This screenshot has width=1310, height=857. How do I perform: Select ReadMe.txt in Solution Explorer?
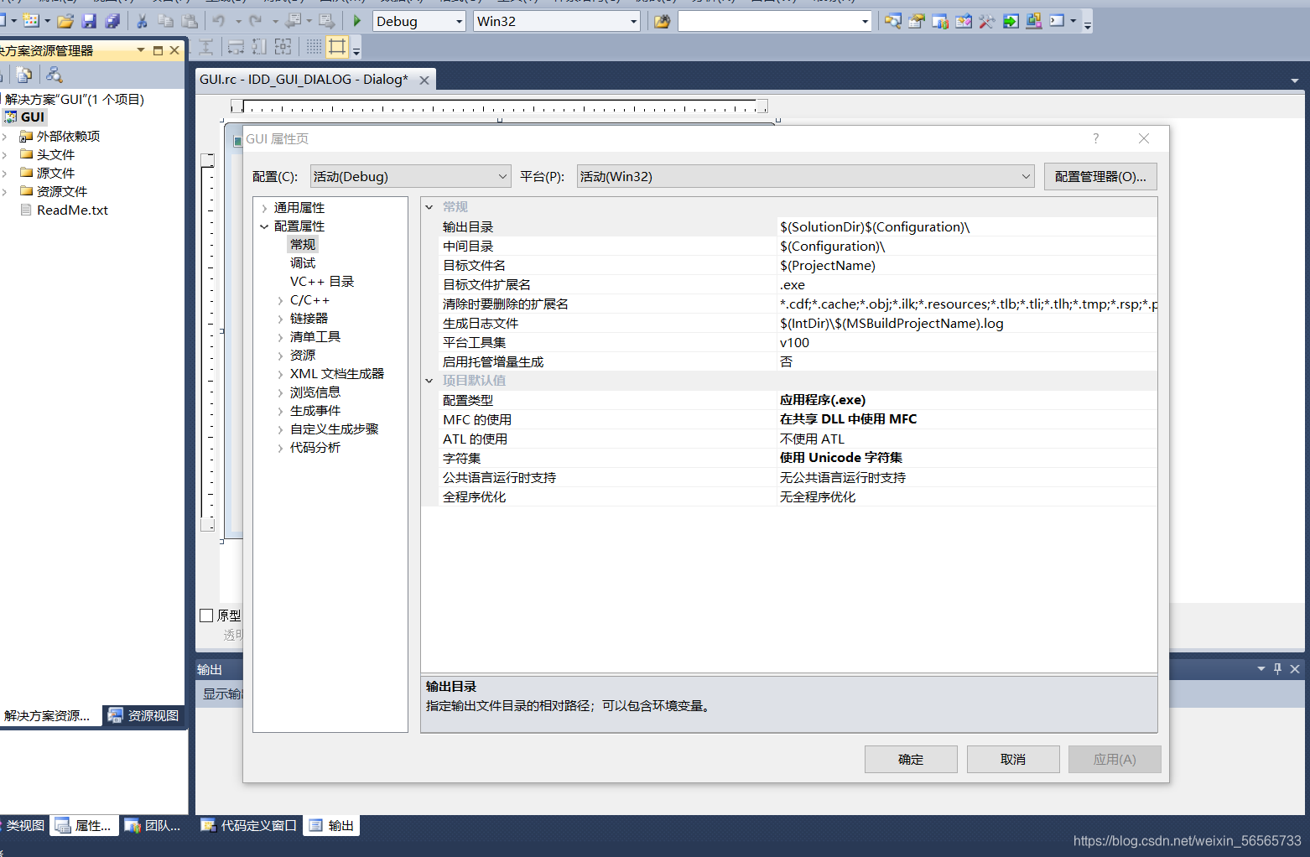click(72, 210)
